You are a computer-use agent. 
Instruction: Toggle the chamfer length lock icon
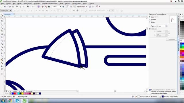[169, 33]
